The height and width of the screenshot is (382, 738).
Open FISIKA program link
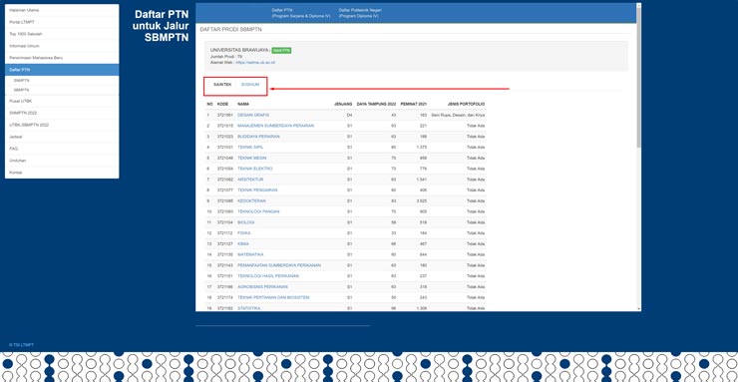pos(244,232)
